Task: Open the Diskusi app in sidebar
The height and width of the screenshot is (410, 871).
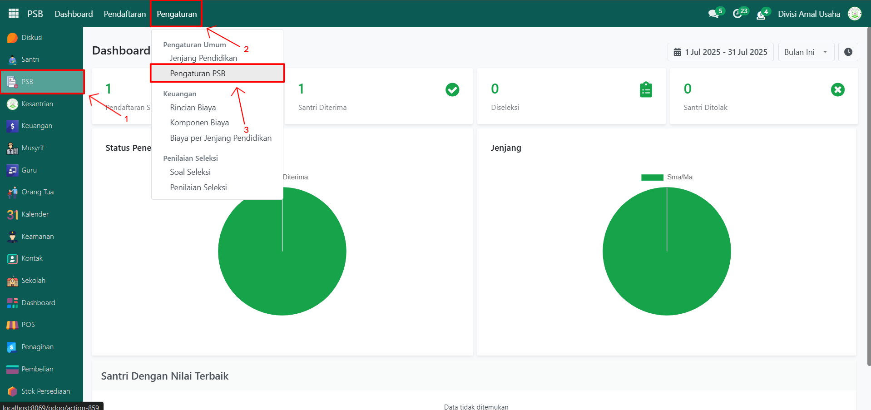Action: (x=32, y=38)
